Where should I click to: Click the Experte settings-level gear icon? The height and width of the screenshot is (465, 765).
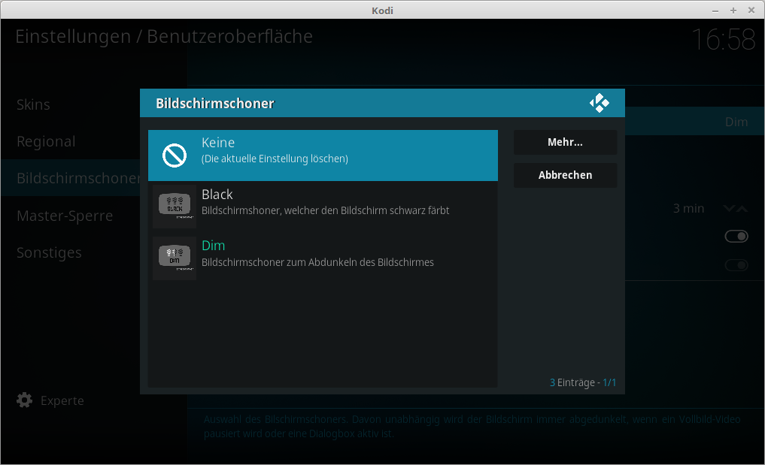(25, 400)
